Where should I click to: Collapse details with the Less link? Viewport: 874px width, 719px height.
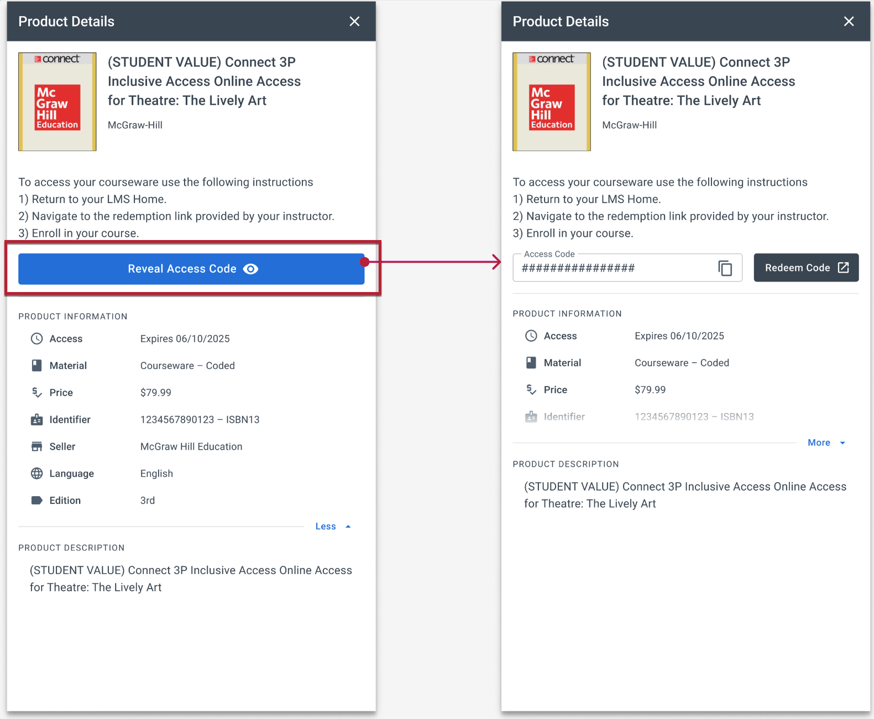click(326, 527)
